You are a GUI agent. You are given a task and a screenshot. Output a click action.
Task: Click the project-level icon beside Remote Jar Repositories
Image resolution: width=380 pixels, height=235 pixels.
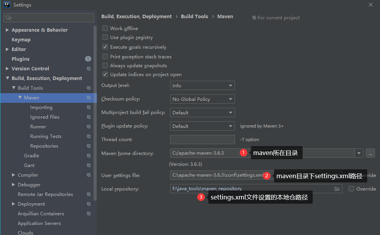89,194
